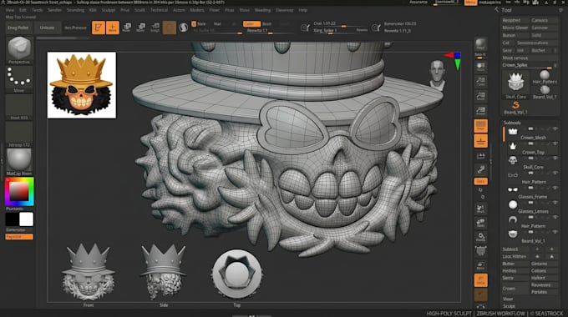Screen dimensions: 568x317
Task: Click the Solid button in Tool panel
Action: (544, 36)
